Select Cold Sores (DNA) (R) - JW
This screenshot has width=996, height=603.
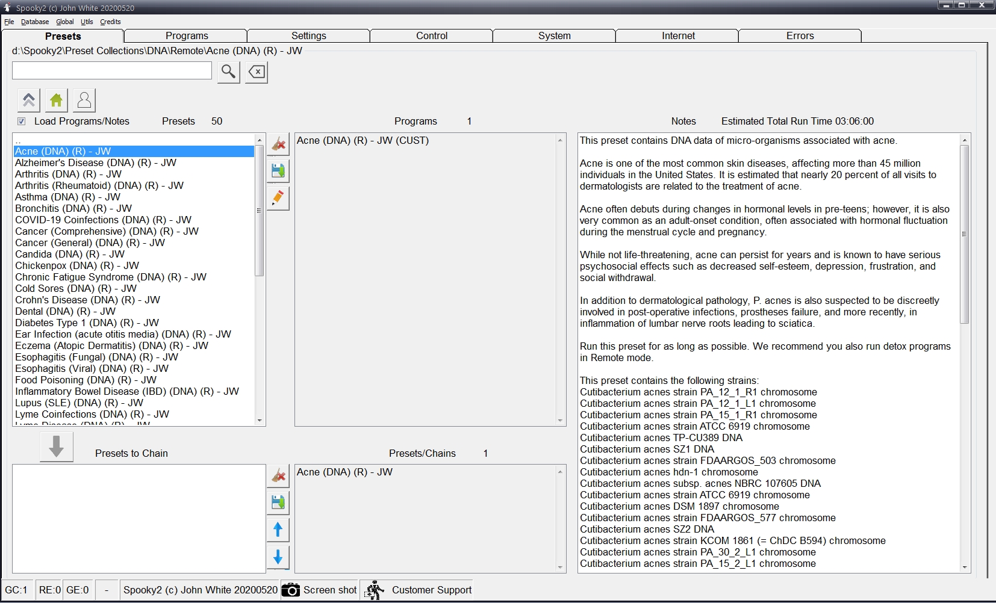click(x=134, y=289)
